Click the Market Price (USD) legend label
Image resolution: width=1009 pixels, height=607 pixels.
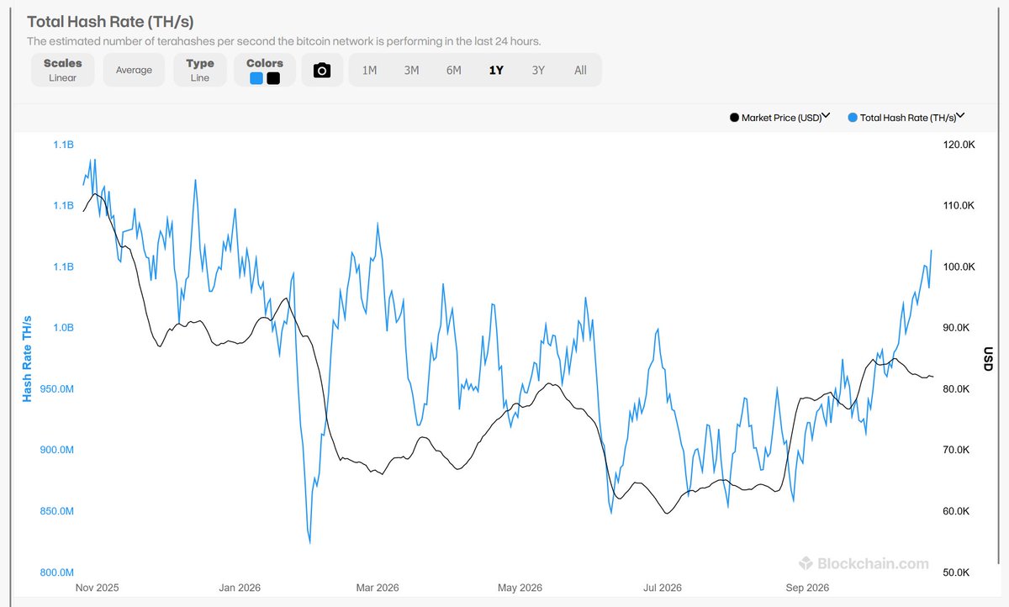click(781, 118)
